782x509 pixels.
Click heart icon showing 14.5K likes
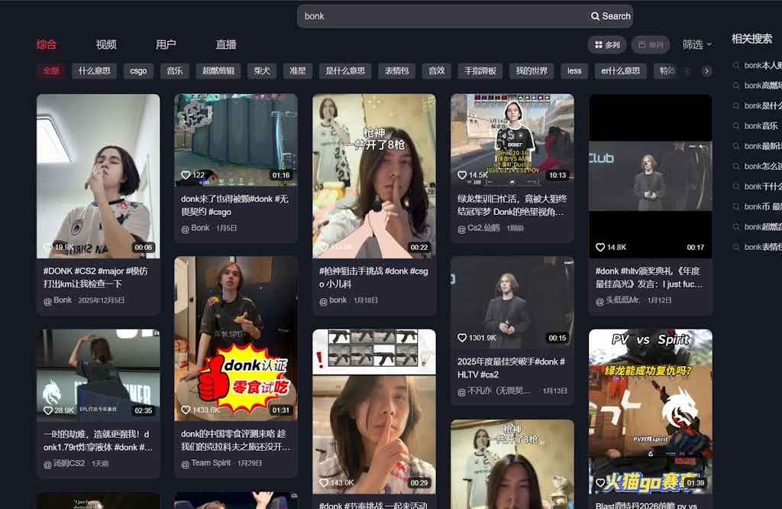coord(462,175)
